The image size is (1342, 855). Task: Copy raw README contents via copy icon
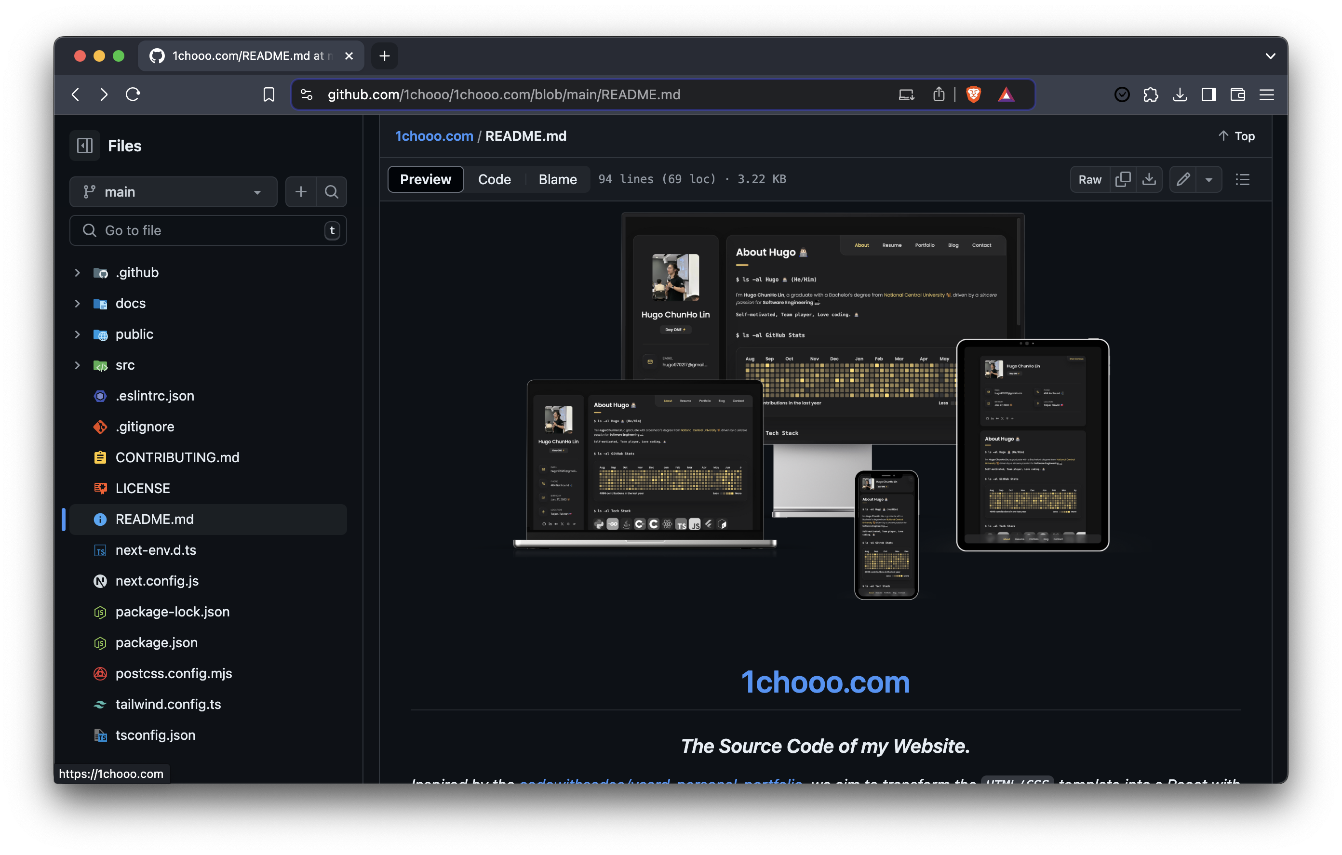click(x=1123, y=179)
